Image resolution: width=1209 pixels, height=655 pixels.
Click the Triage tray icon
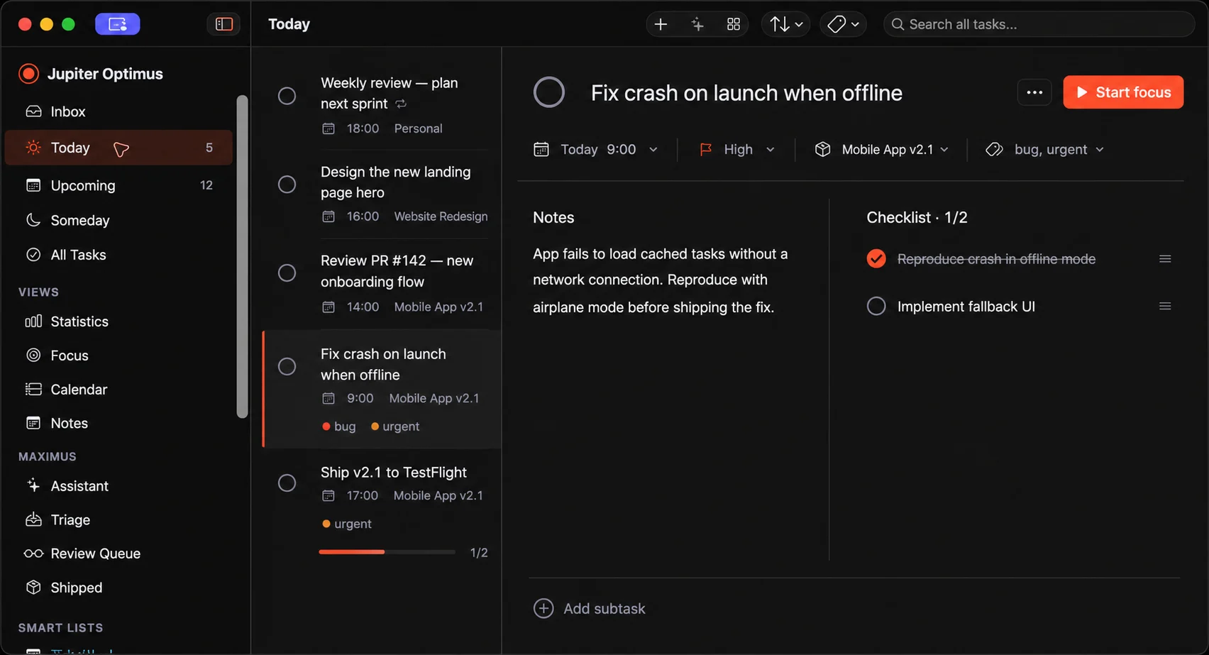click(33, 519)
